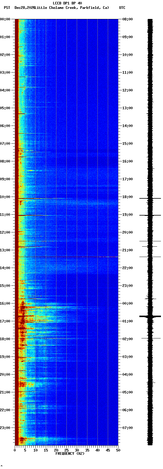Image resolution: width=163 pixels, height=469 pixels.
Task: Click the 15 Hz frequency tick label
Action: 46,450
